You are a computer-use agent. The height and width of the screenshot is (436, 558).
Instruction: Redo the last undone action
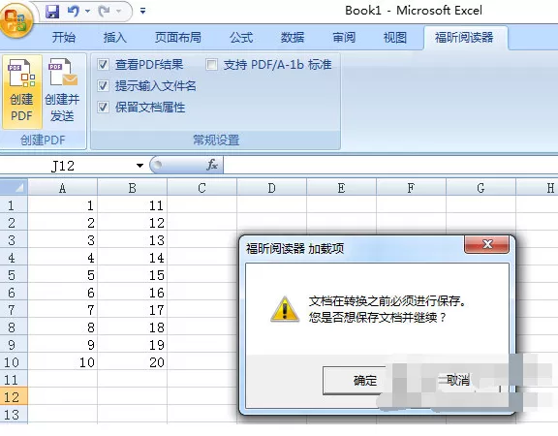point(104,12)
